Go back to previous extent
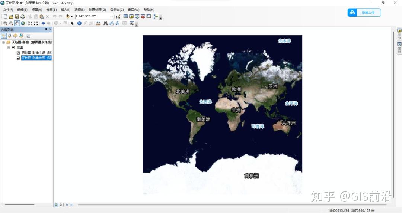This screenshot has width=402, height=213. pos(43,23)
